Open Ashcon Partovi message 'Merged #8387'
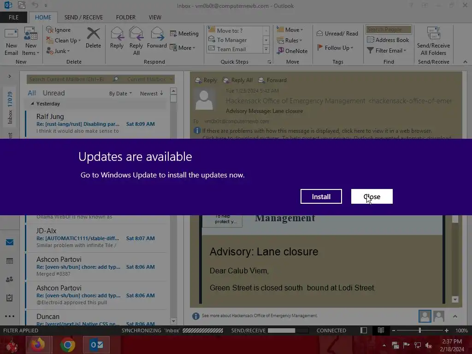 [96, 266]
